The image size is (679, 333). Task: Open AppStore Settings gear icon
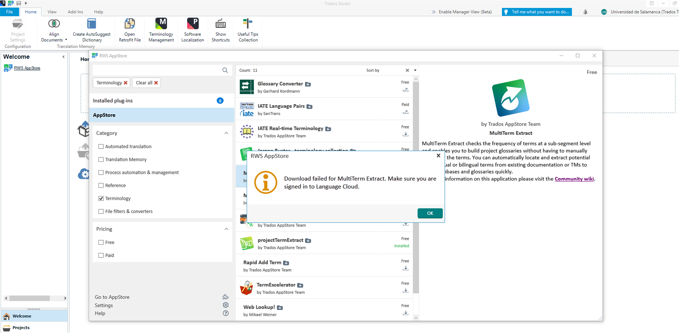226,305
